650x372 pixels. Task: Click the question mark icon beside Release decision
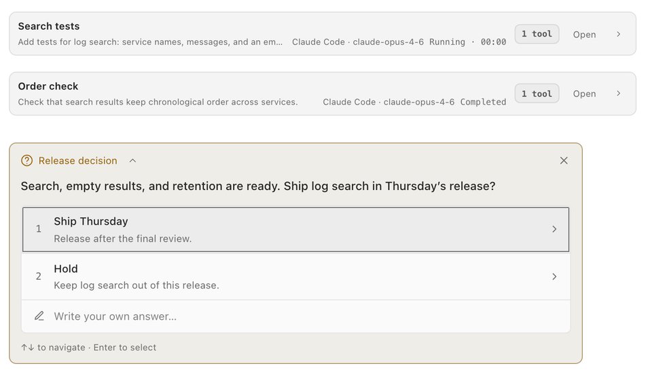pos(26,160)
